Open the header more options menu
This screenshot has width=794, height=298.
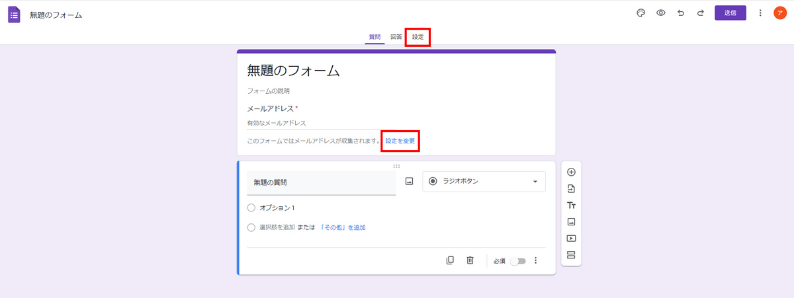[760, 13]
